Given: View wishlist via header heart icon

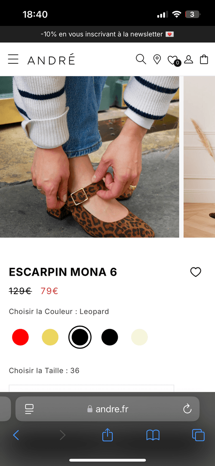Looking at the screenshot, I should pos(173,60).
